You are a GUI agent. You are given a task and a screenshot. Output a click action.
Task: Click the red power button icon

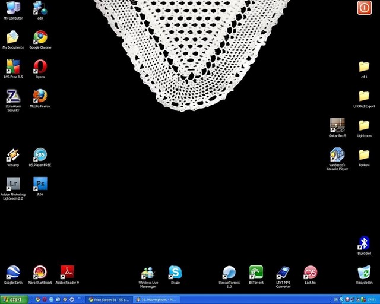364,8
